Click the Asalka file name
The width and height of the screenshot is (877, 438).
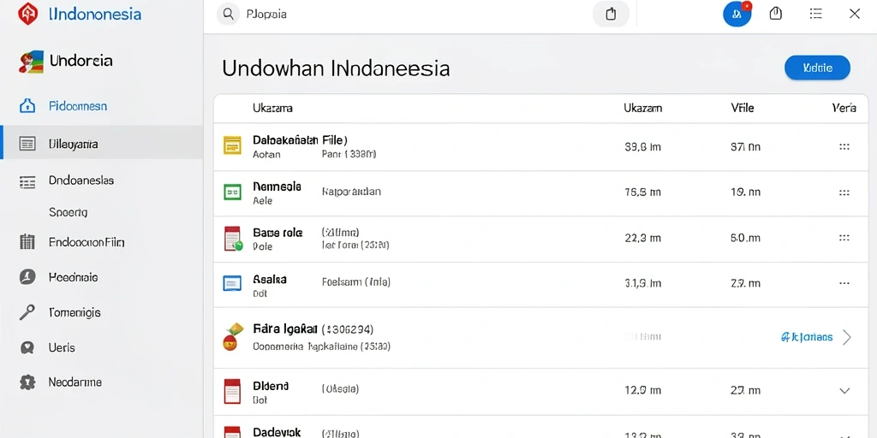(x=270, y=279)
